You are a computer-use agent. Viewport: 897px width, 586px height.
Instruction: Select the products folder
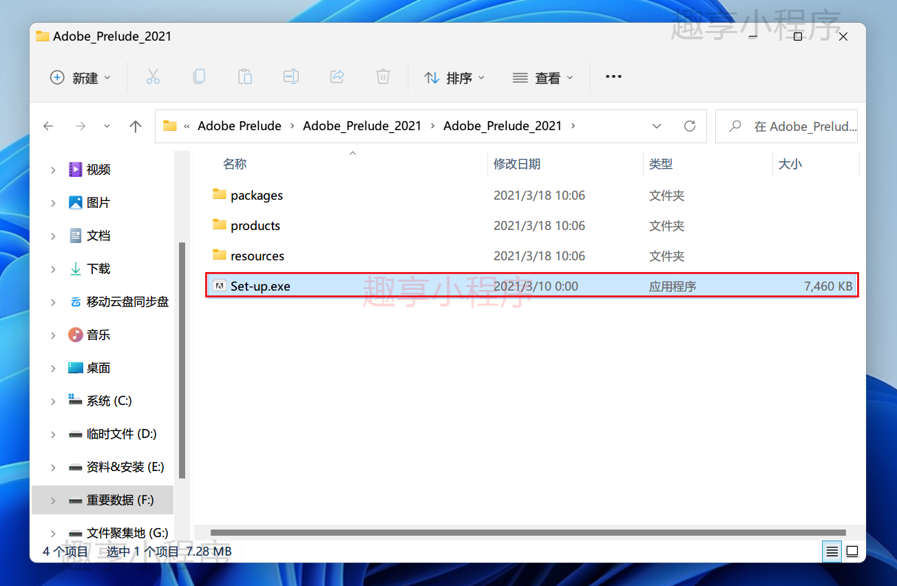coord(532,226)
